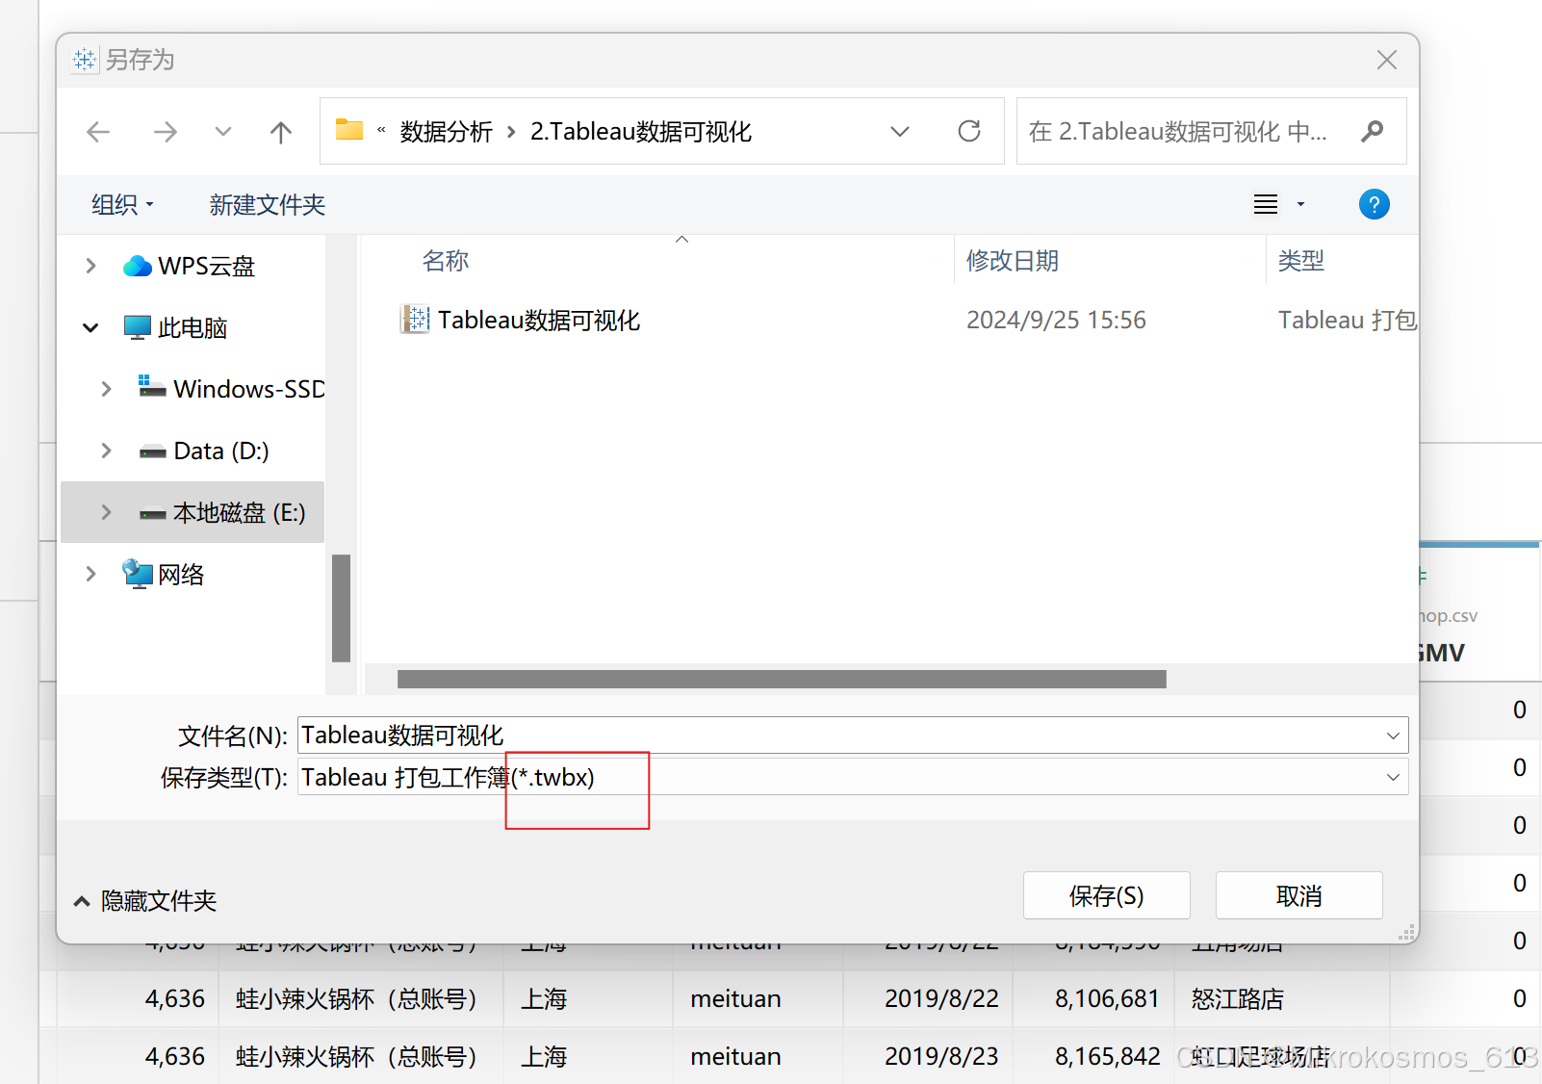
Task: Open recent locations chevron next to forward arrow
Action: click(223, 132)
